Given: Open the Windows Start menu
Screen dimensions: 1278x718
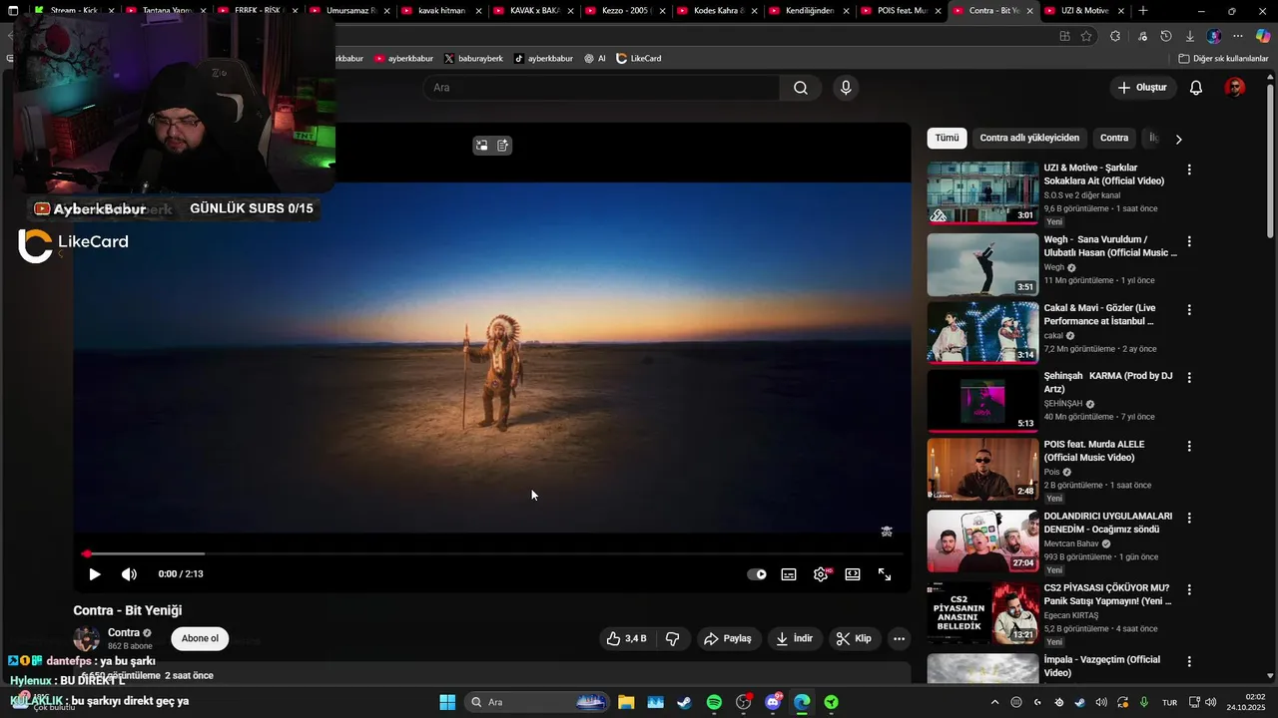Looking at the screenshot, I should 447,702.
